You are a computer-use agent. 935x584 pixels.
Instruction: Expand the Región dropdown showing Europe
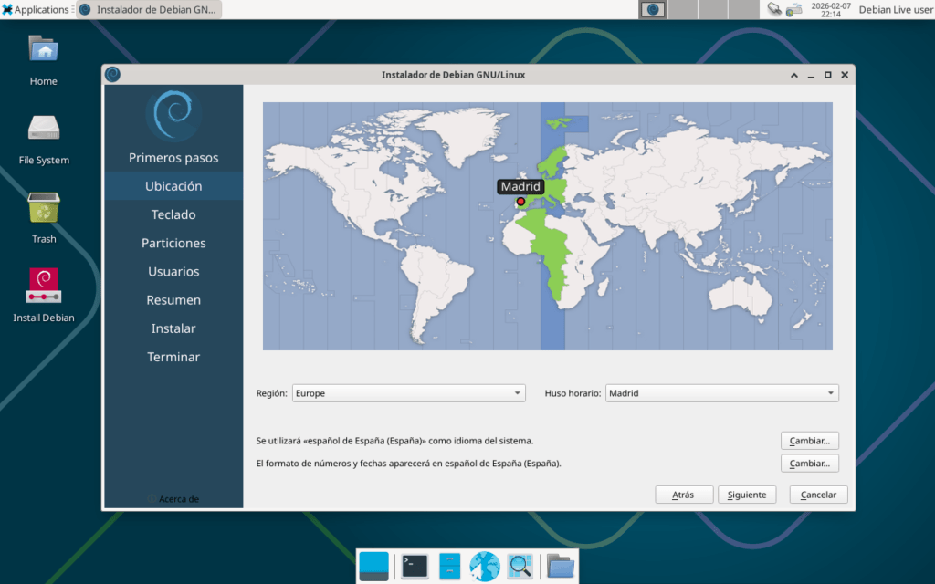(x=408, y=393)
